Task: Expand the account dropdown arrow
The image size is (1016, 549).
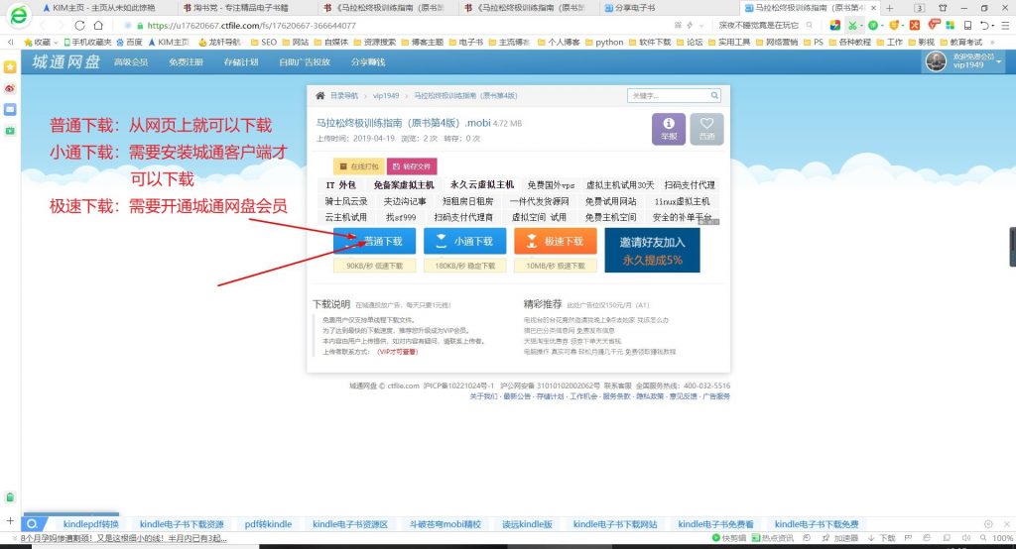Action: point(998,61)
